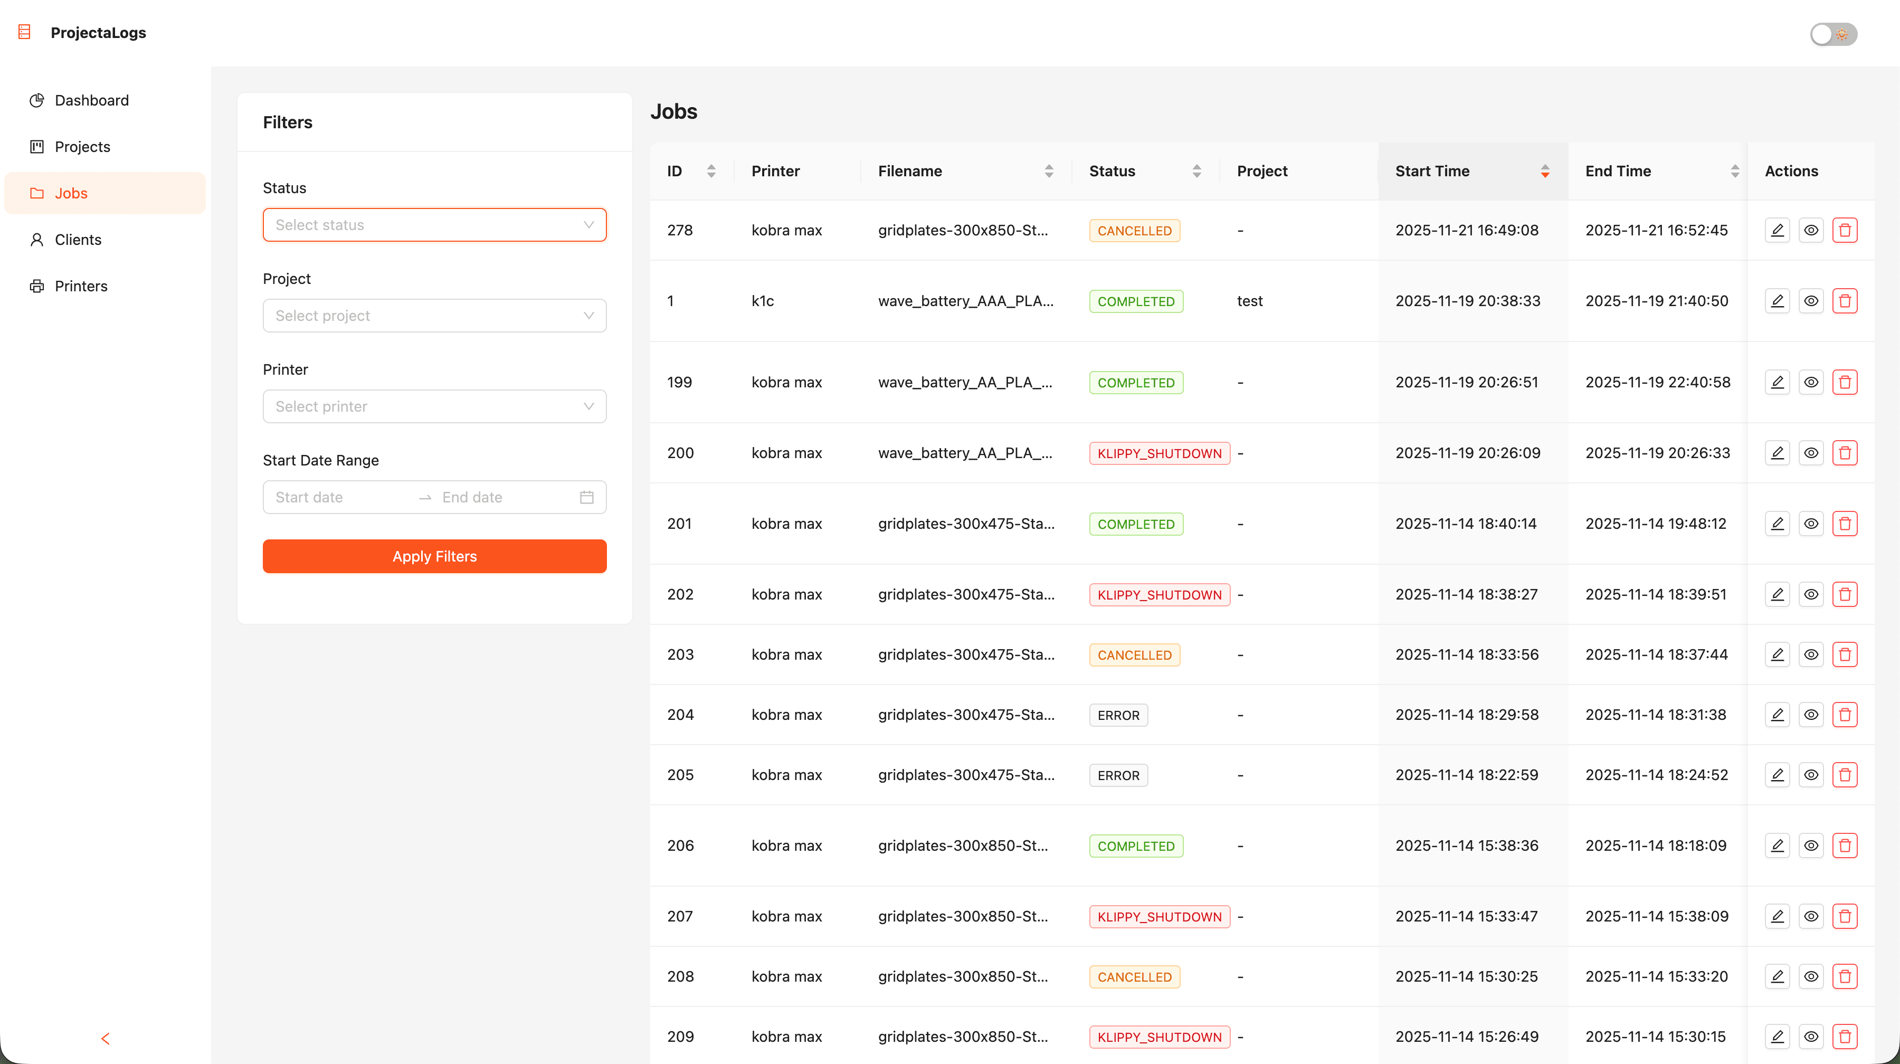Edit job 278 with pencil icon
The width and height of the screenshot is (1900, 1064).
(1777, 230)
